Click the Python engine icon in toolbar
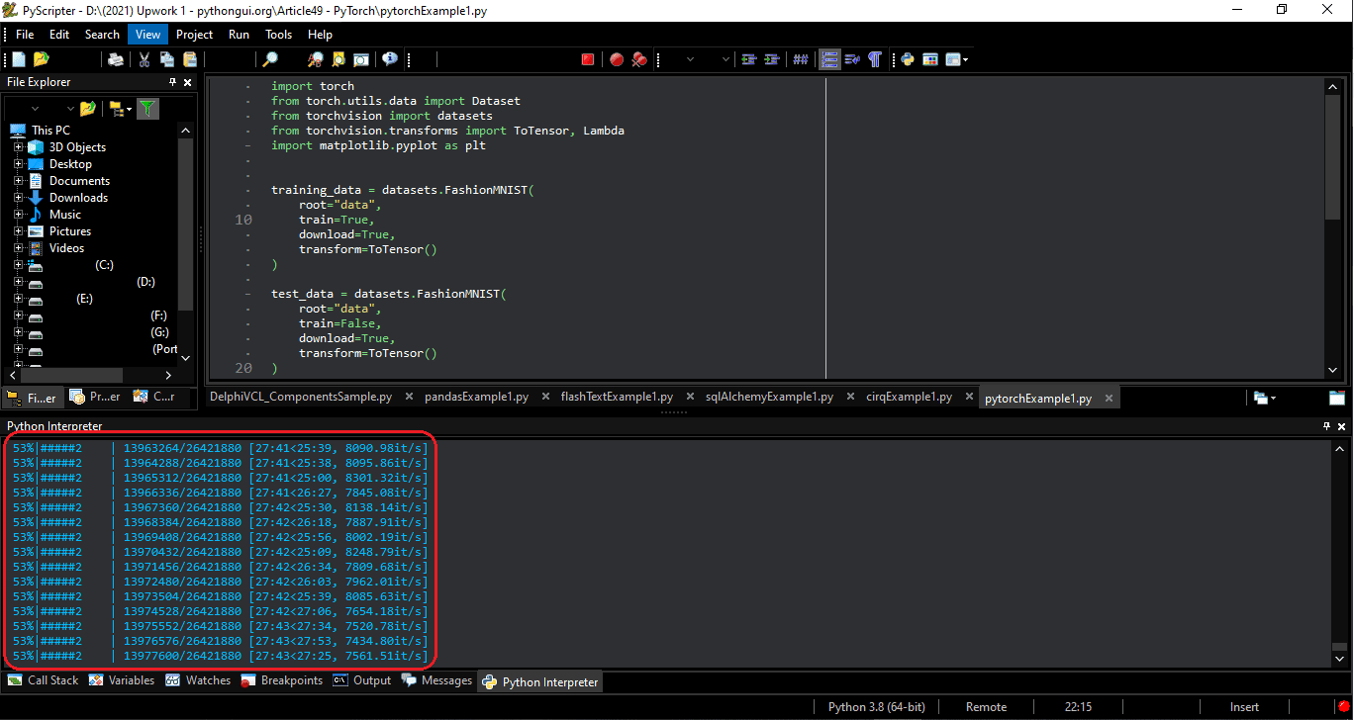This screenshot has height=720, width=1354. pyautogui.click(x=907, y=59)
